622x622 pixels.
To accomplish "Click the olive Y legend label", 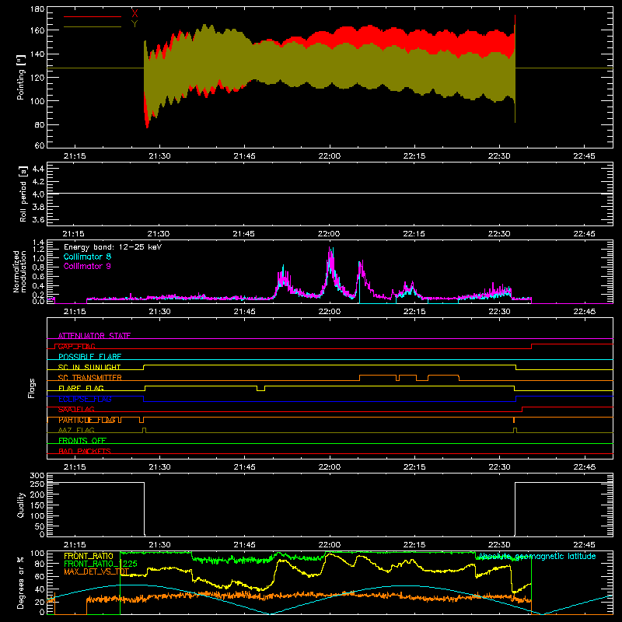I will tap(135, 24).
